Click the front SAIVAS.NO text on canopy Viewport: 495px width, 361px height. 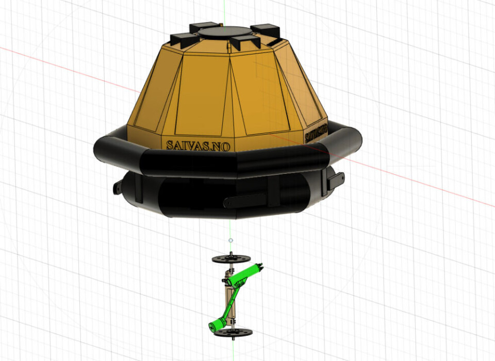click(x=199, y=145)
